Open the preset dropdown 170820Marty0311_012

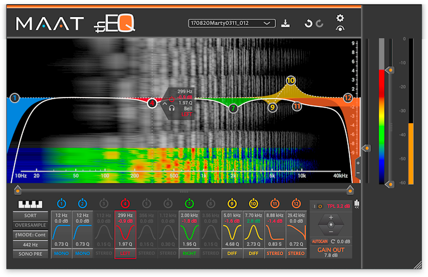(232, 23)
